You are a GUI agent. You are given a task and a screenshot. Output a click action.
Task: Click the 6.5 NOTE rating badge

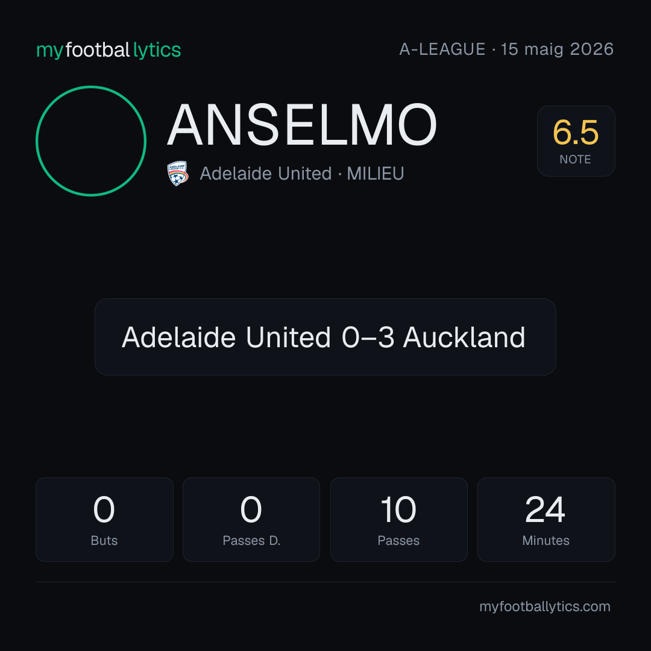(x=576, y=140)
